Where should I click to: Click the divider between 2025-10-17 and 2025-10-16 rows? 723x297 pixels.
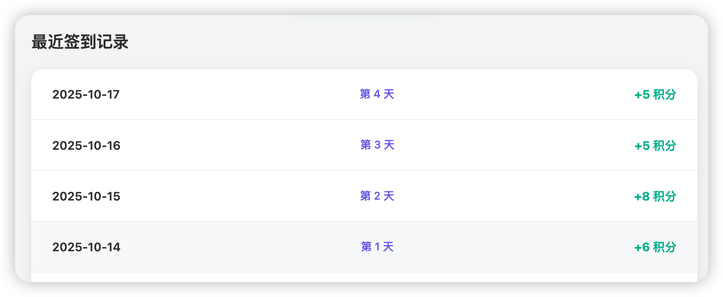click(x=364, y=120)
